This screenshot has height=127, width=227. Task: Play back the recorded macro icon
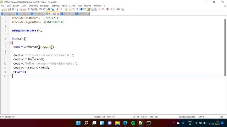[115, 10]
